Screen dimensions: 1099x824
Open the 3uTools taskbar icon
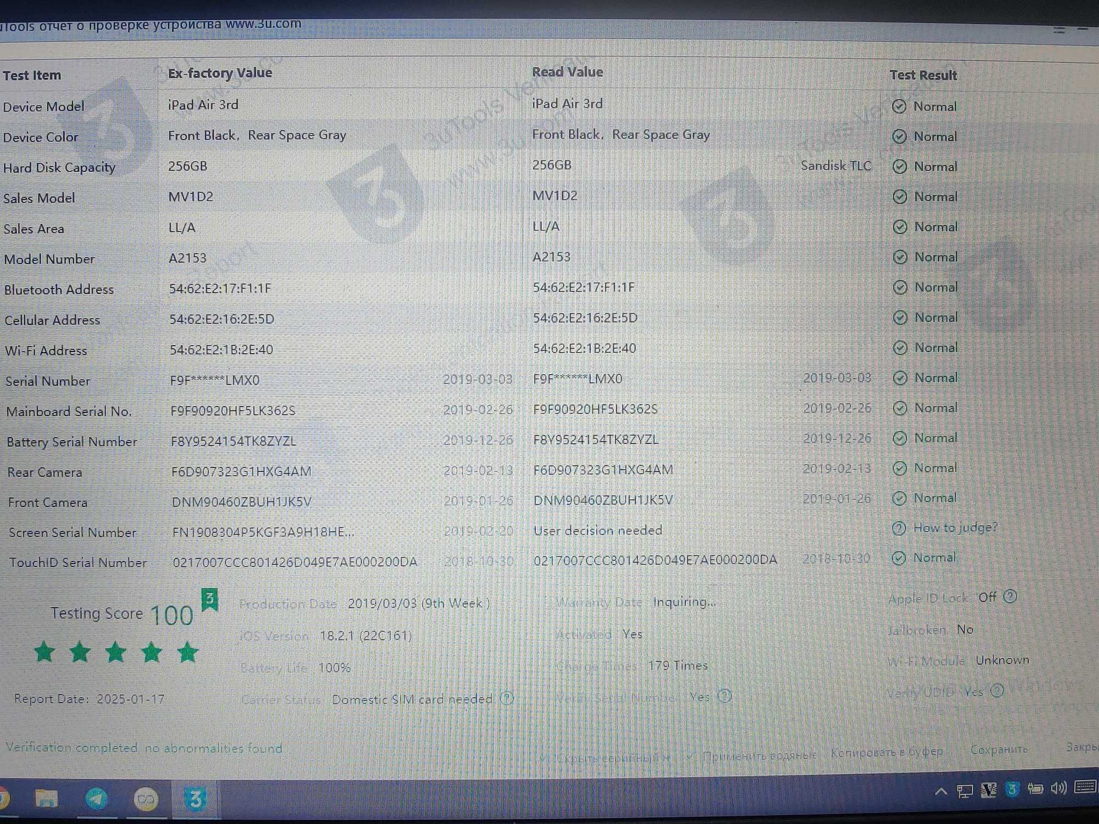point(195,798)
